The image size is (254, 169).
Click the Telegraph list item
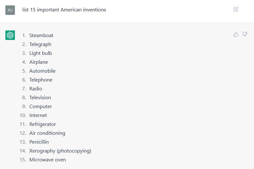[40, 44]
